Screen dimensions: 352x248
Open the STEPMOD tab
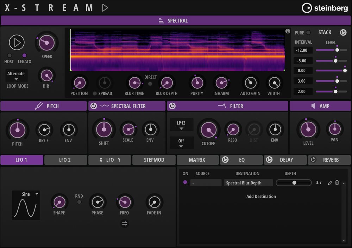pos(154,160)
